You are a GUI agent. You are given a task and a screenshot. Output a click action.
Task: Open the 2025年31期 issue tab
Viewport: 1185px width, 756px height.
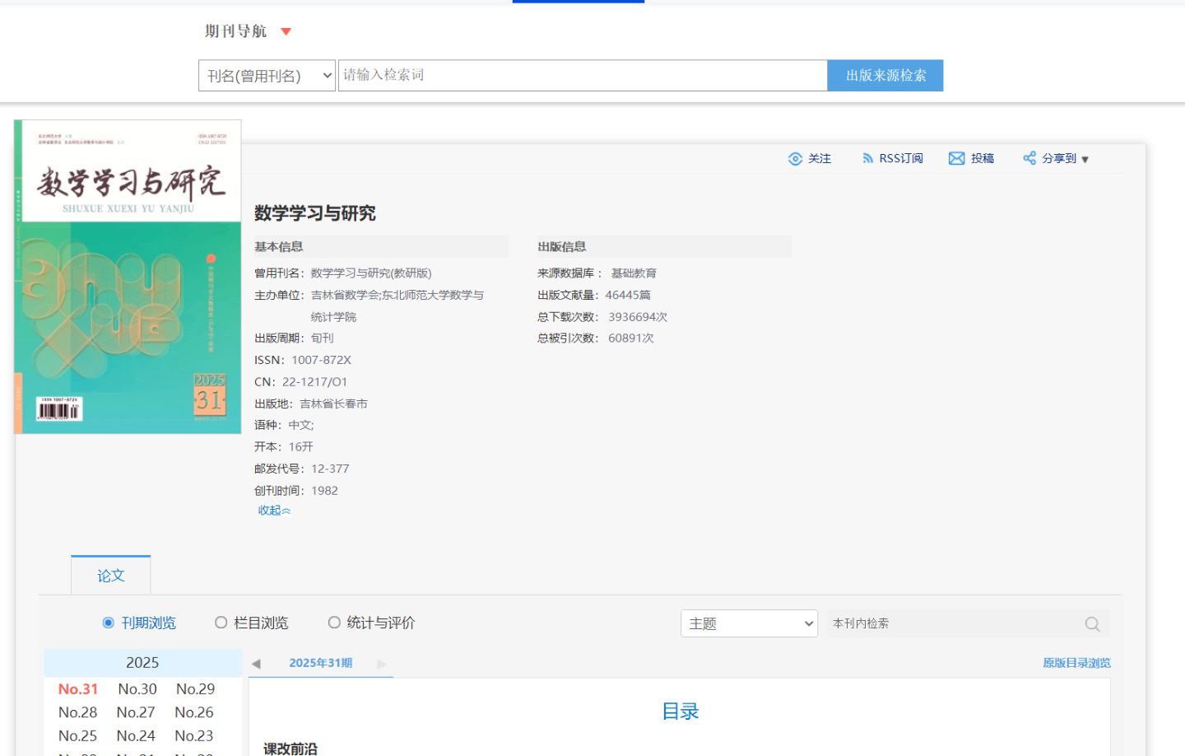tap(320, 663)
